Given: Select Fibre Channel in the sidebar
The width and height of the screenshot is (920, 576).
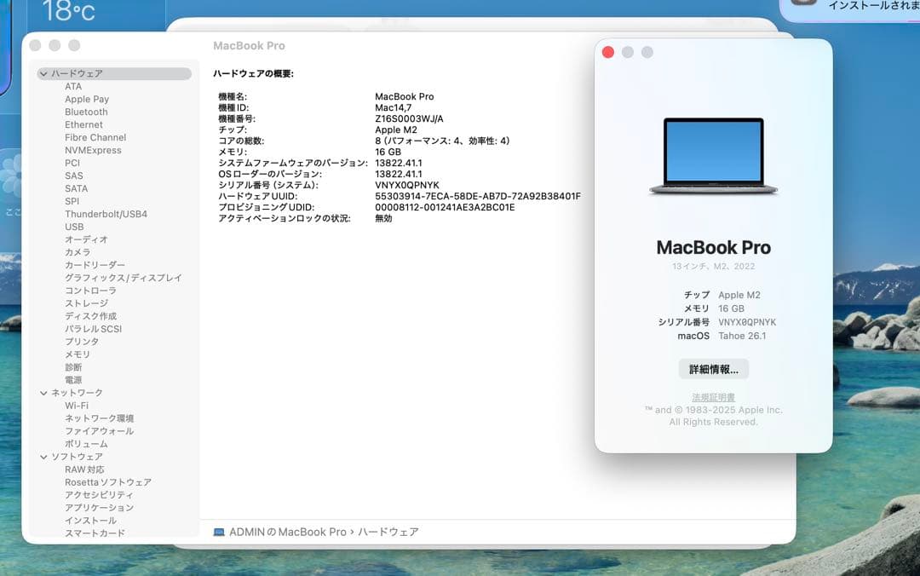Looking at the screenshot, I should click(x=95, y=137).
